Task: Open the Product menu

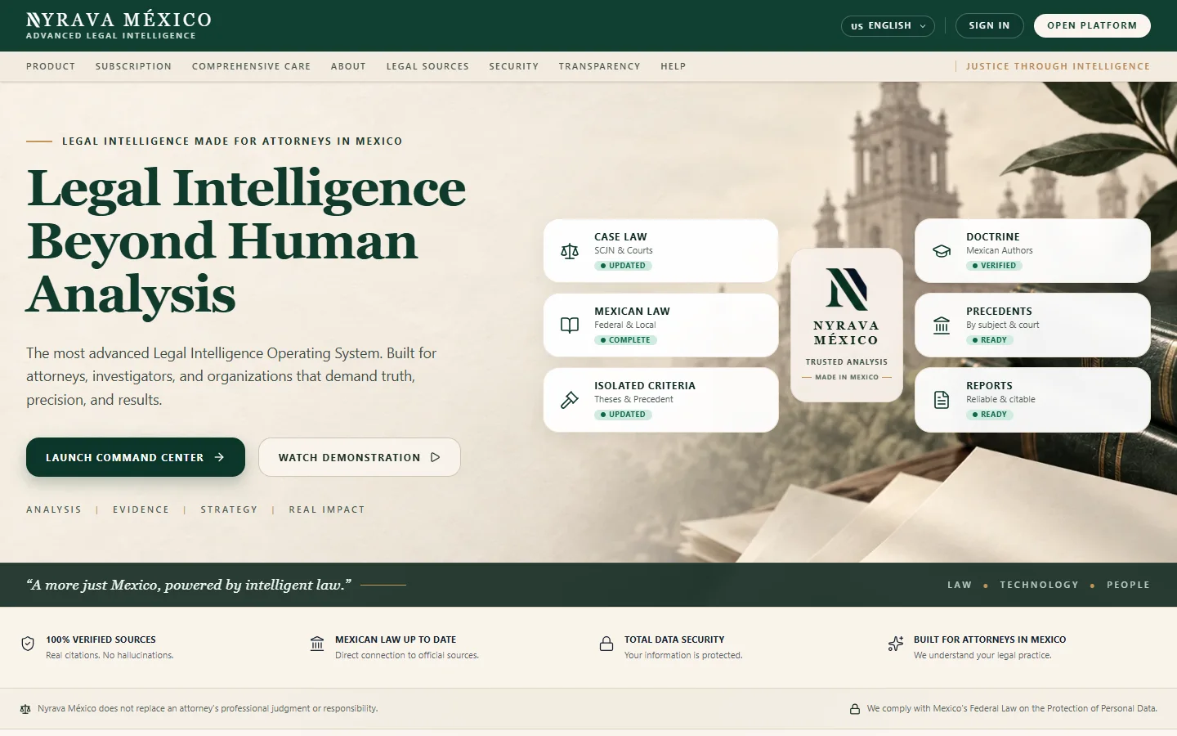Action: pyautogui.click(x=51, y=66)
